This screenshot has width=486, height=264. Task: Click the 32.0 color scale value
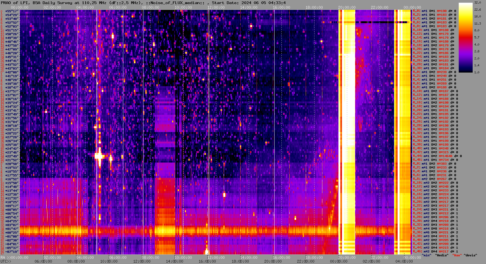tap(478, 2)
